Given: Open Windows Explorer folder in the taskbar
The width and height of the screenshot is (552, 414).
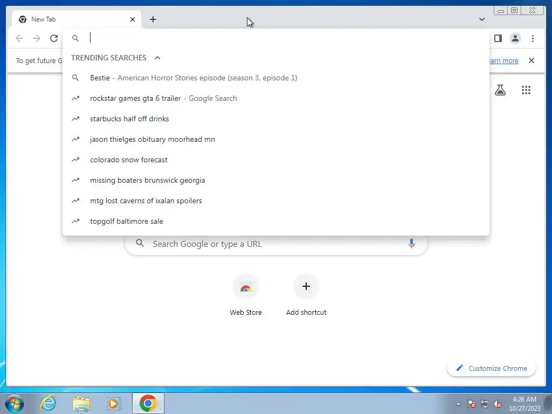Looking at the screenshot, I should 81,403.
